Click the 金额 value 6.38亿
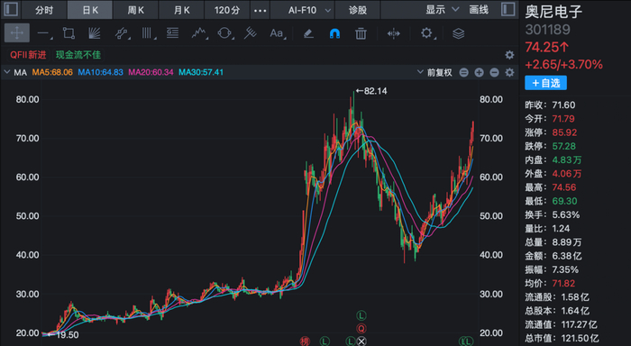 [567, 256]
